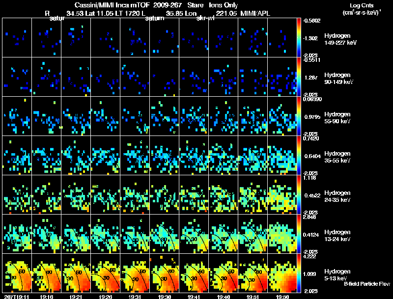The image size is (393, 299).
Task: Click the '19:31' time label
Action: coord(135,297)
